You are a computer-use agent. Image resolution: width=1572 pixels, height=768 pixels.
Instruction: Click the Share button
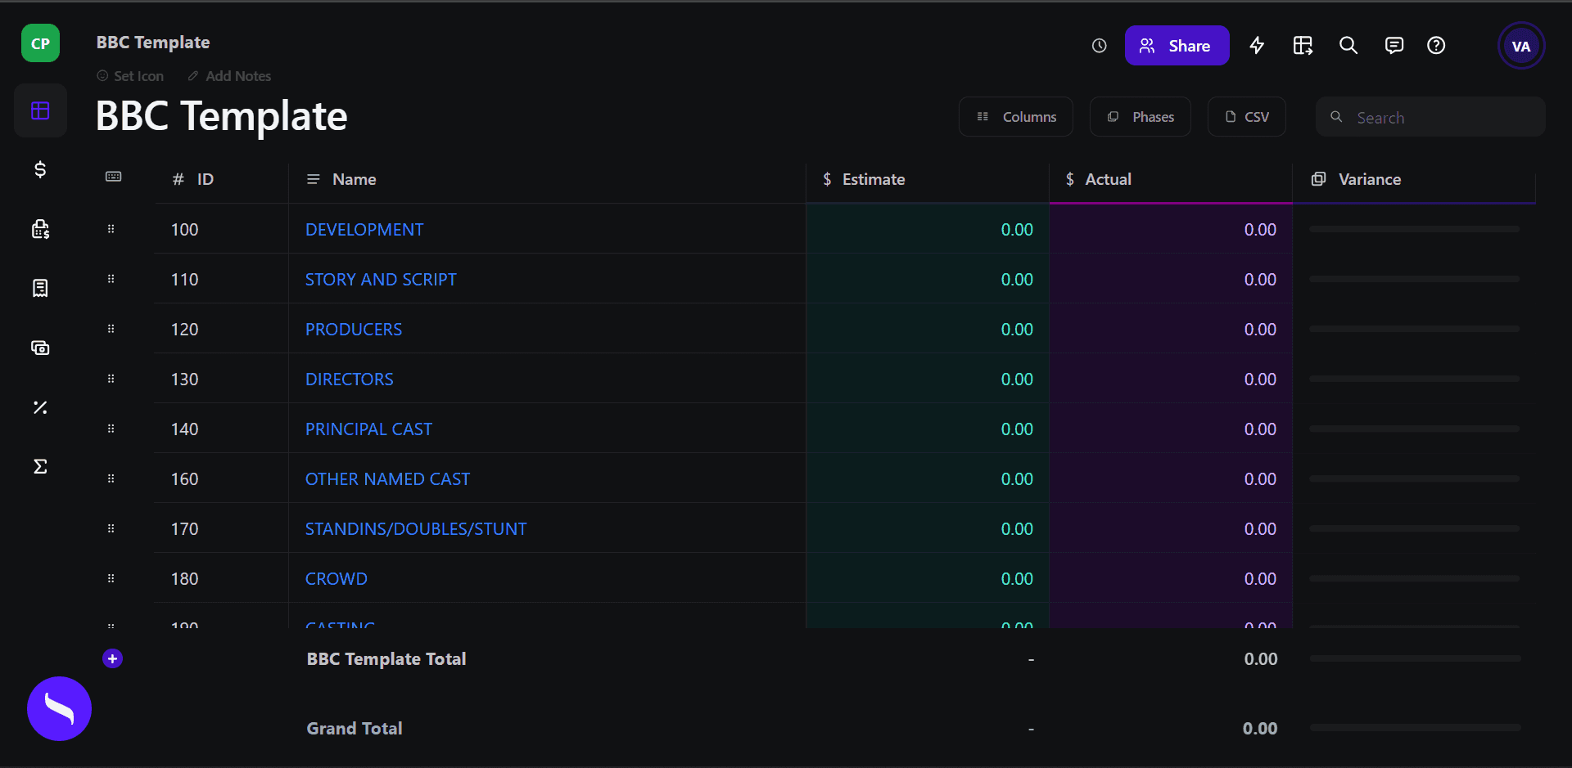click(1177, 46)
